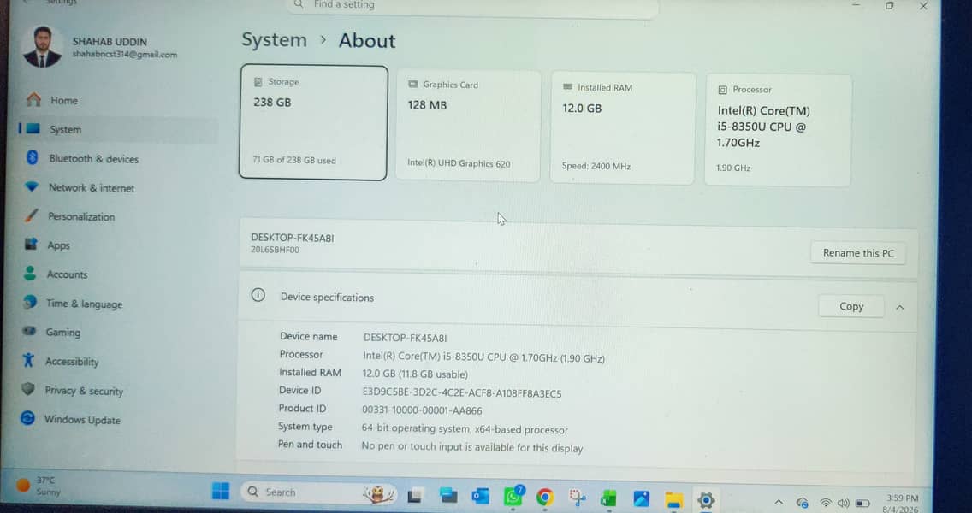This screenshot has height=513, width=972.
Task: Click the Installed RAM value 12.0 GB (11.8 GB usable)
Action: point(415,374)
